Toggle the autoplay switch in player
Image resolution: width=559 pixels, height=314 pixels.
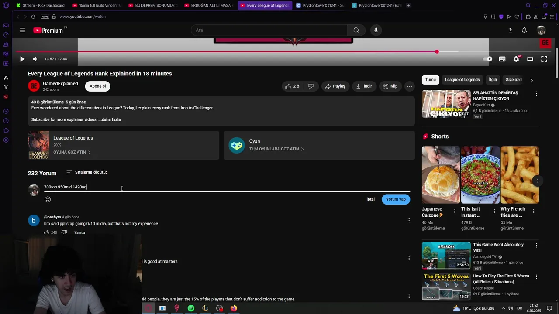[x=487, y=59]
